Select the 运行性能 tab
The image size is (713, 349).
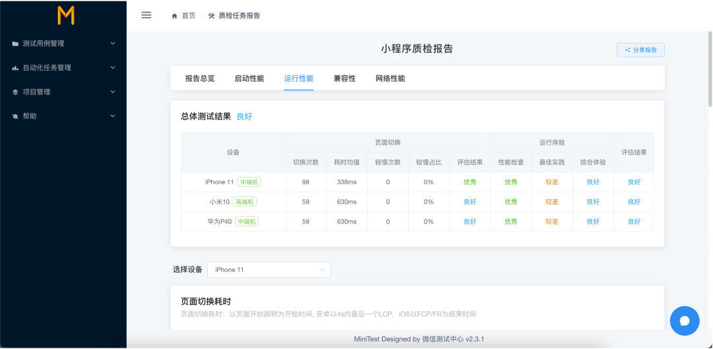pyautogui.click(x=299, y=78)
